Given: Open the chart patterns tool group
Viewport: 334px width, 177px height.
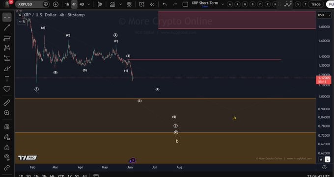Looking at the screenshot, I should click(7, 48).
